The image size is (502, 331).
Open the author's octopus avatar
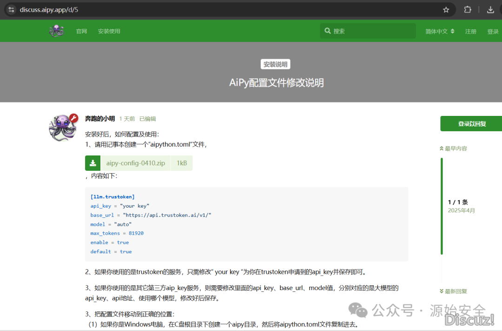tap(63, 128)
